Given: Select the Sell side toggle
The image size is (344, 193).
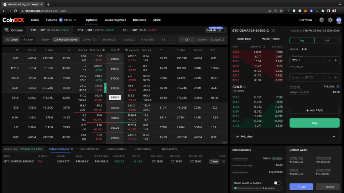Looking at the screenshot, I should (x=327, y=41).
